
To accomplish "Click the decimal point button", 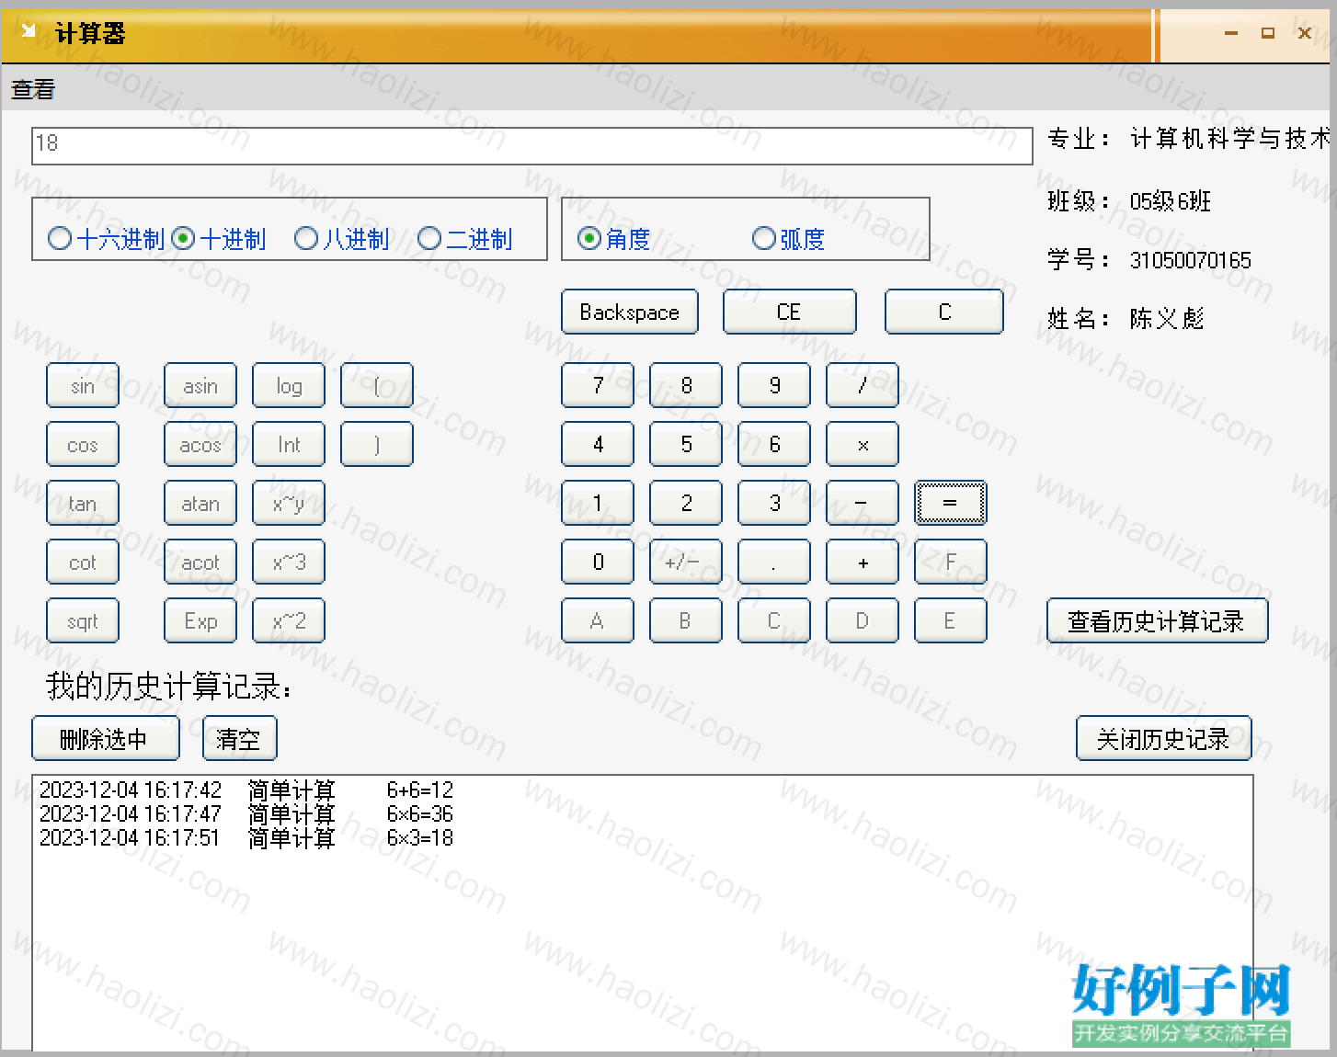I will pyautogui.click(x=774, y=562).
